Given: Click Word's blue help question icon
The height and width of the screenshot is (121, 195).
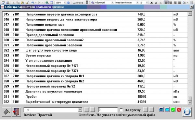Looking at the screenshot, I should click(68, 3).
